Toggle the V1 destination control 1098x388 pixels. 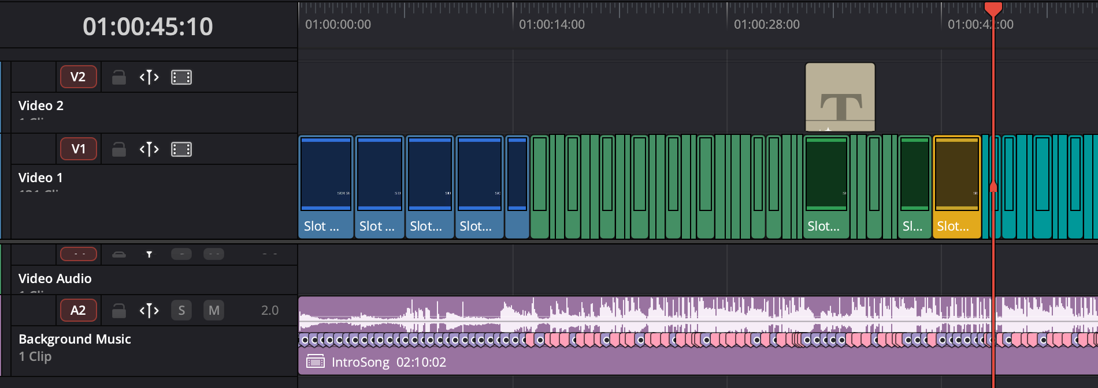pyautogui.click(x=78, y=149)
